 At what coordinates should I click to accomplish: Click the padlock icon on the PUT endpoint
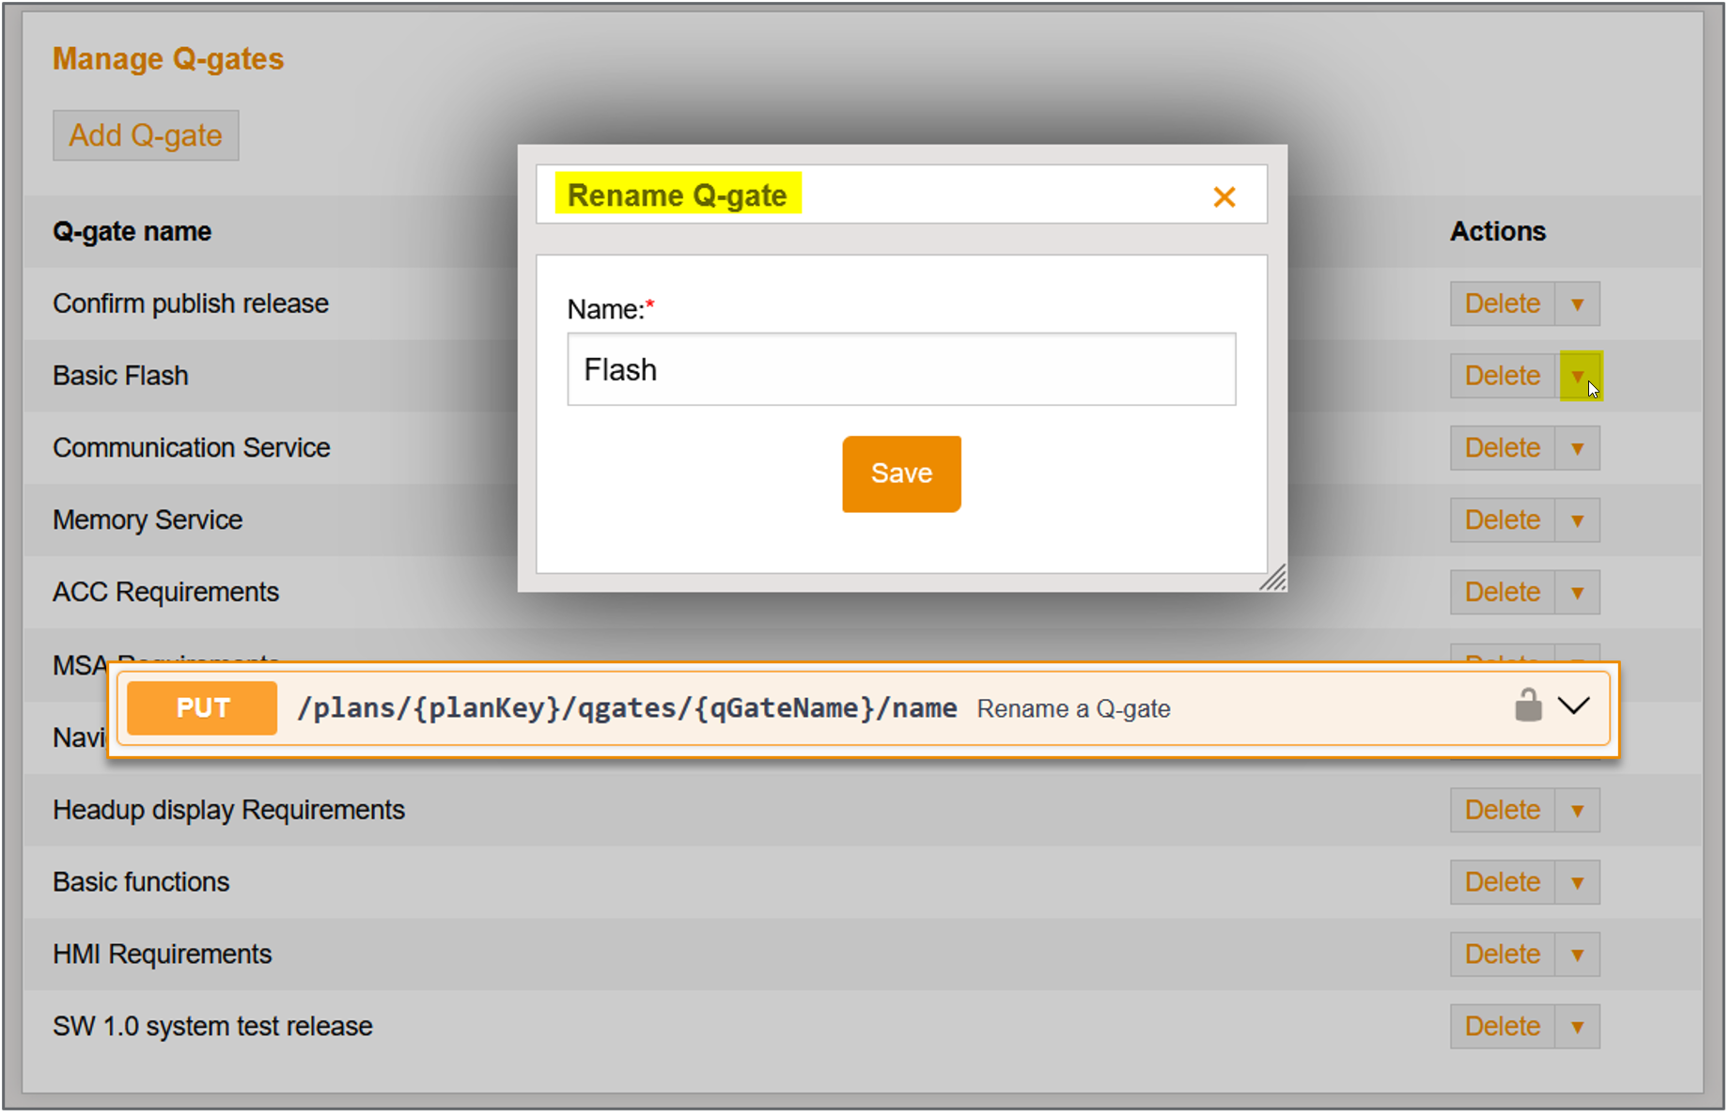(1528, 706)
